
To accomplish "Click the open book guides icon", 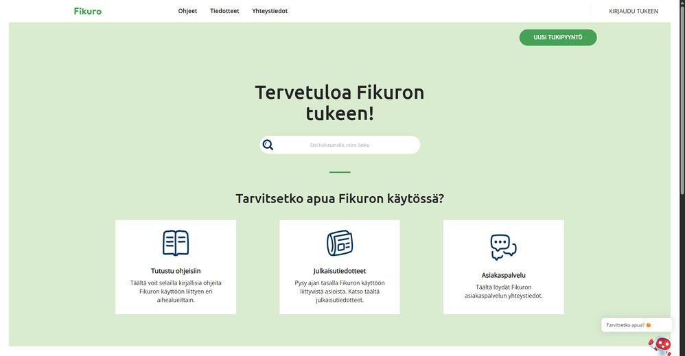I will [176, 243].
